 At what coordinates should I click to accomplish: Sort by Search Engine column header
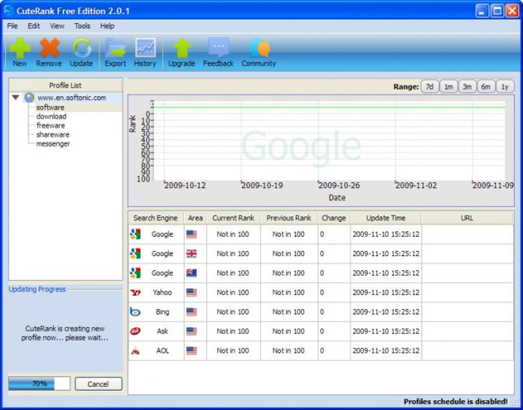coord(156,218)
